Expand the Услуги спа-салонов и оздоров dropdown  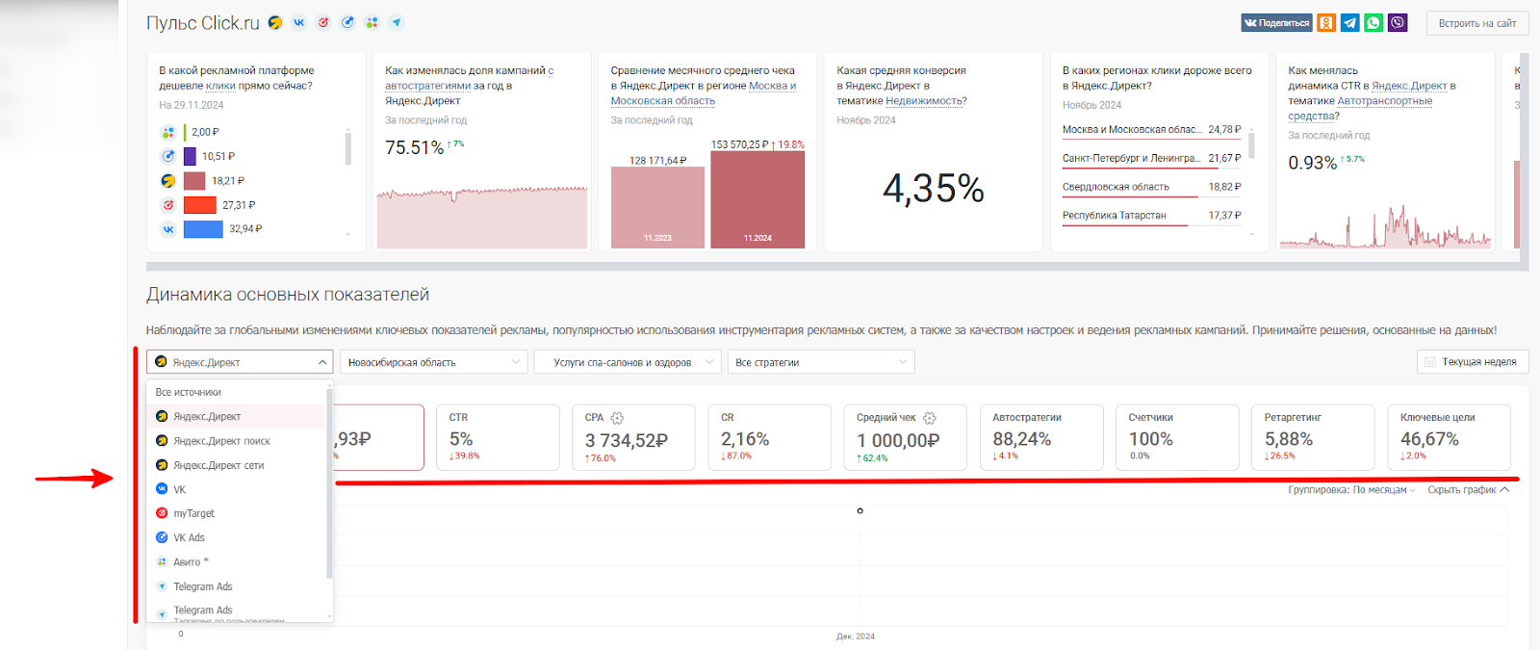[x=628, y=362]
